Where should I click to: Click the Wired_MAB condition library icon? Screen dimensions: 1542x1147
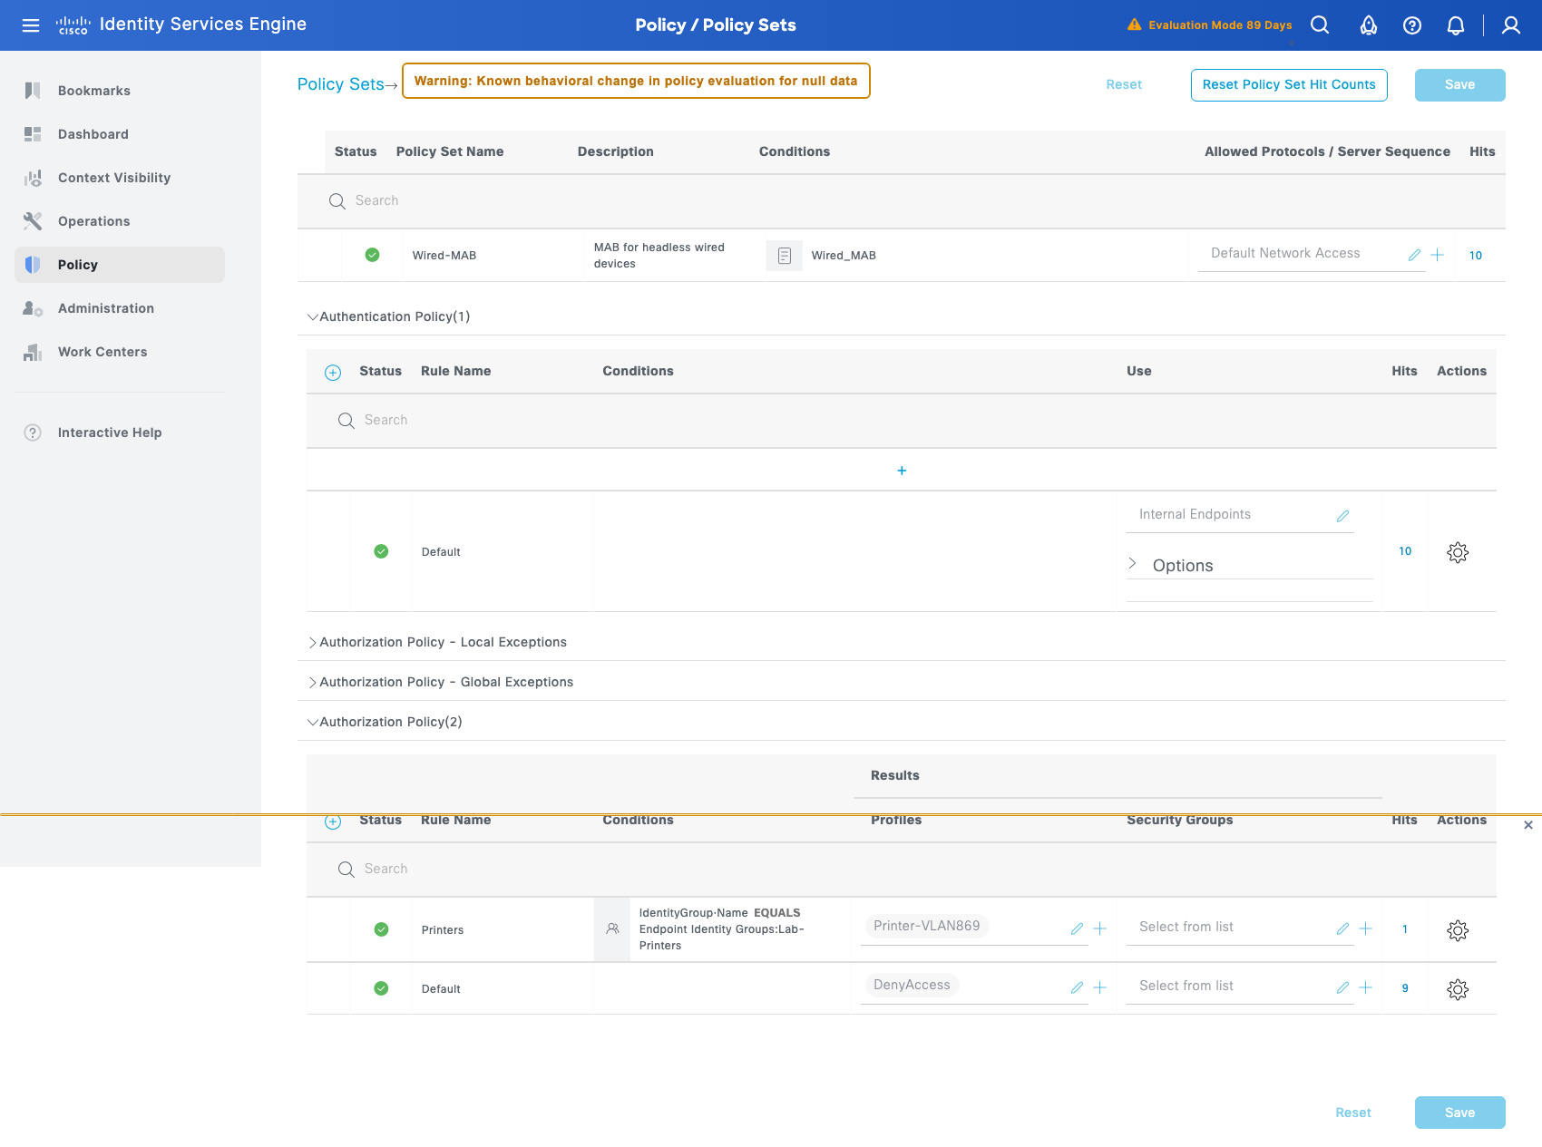pyautogui.click(x=785, y=256)
